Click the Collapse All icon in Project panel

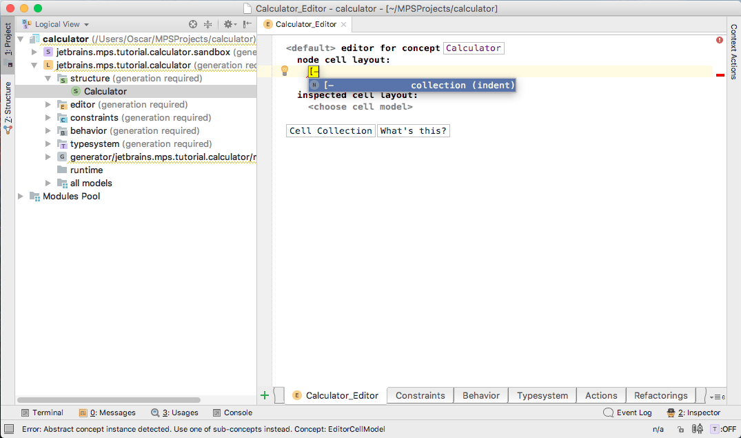[x=207, y=24]
